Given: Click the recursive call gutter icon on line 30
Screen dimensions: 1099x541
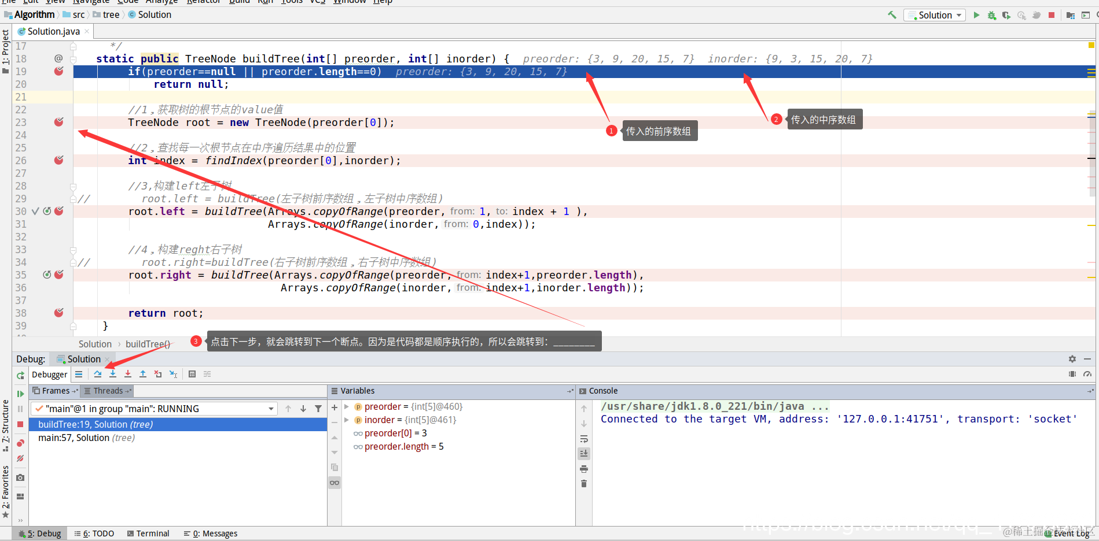Looking at the screenshot, I should pyautogui.click(x=47, y=211).
